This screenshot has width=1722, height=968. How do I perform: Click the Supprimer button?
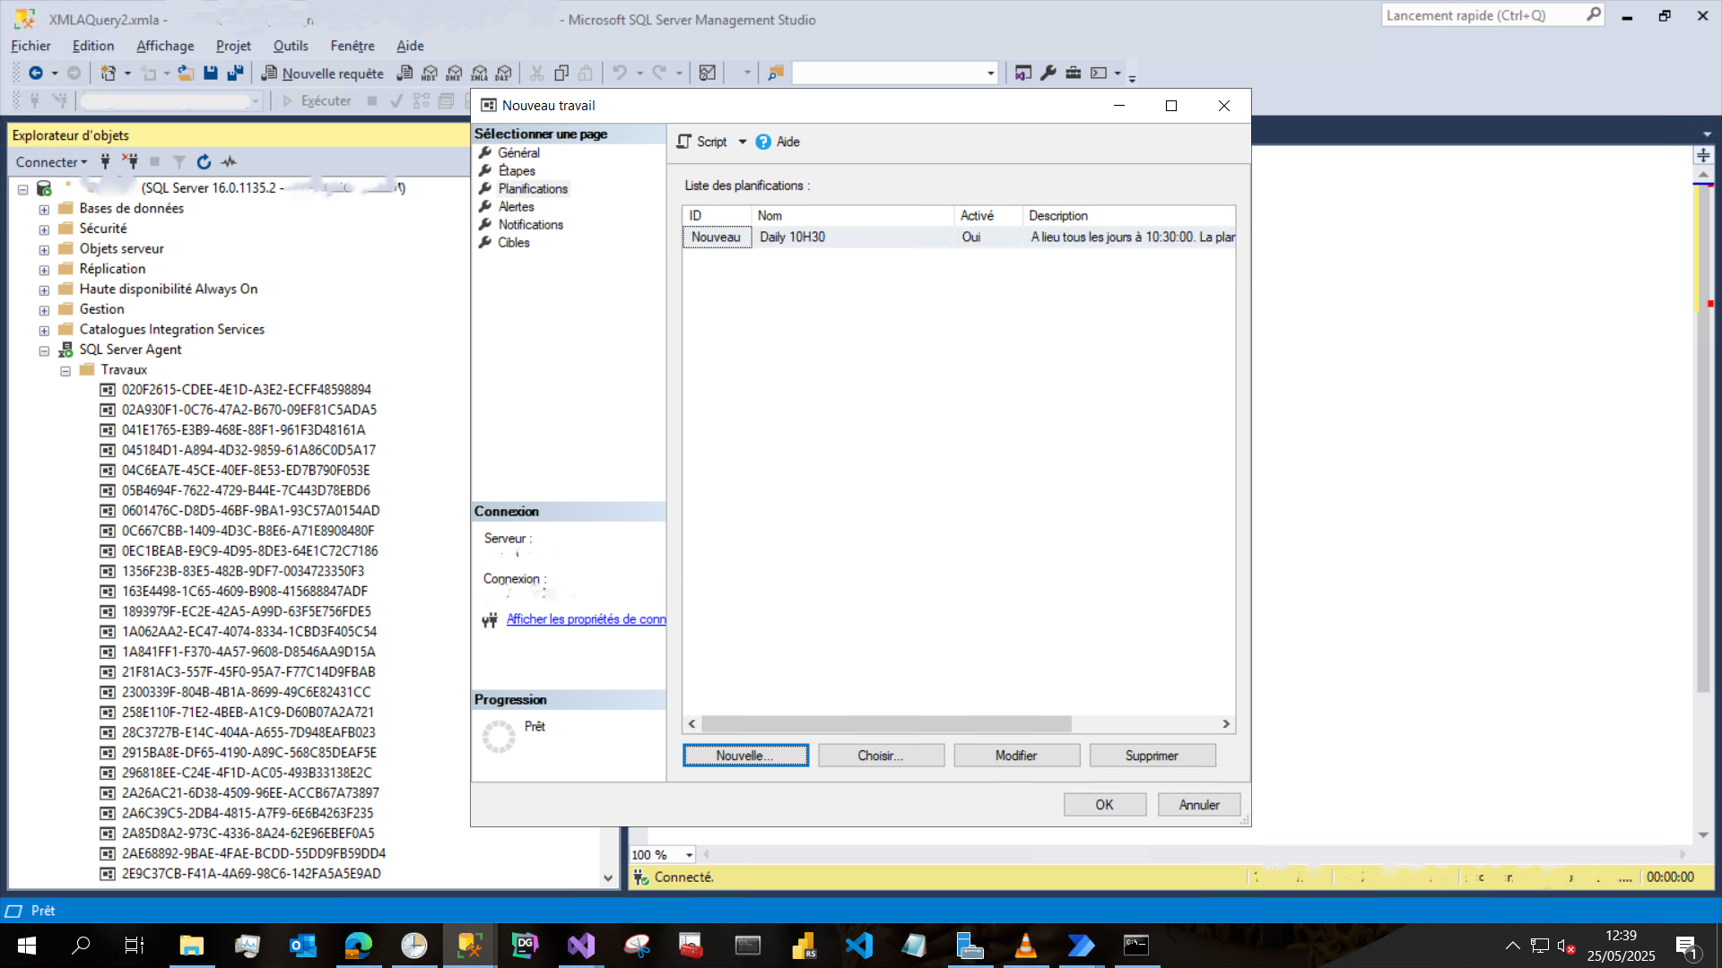(x=1152, y=756)
